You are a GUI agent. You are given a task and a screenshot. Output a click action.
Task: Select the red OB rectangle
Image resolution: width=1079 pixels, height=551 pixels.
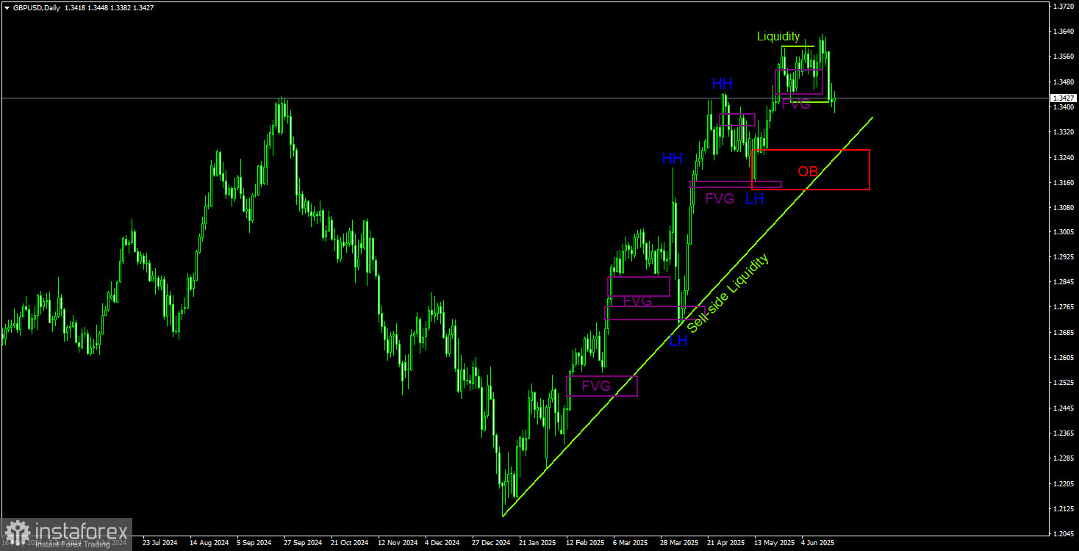(810, 170)
